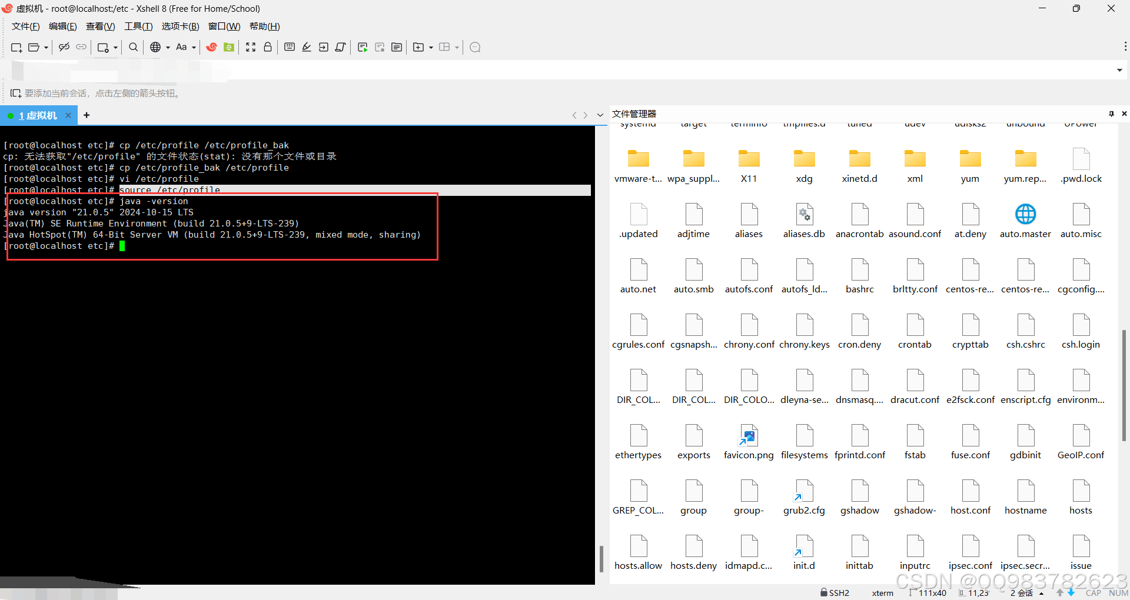
Task: Click the forward tab navigation arrow
Action: [586, 115]
